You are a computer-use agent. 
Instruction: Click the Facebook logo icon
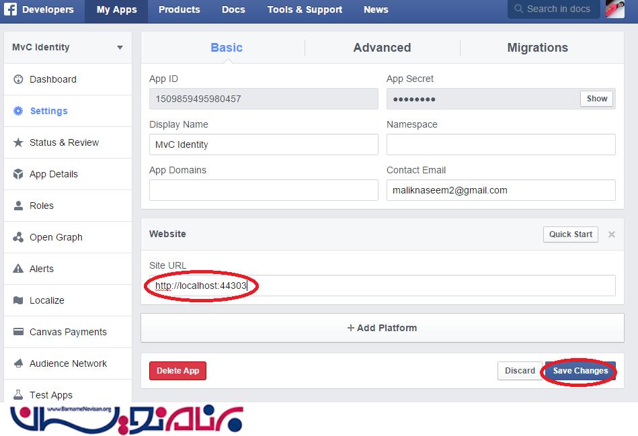pos(10,9)
